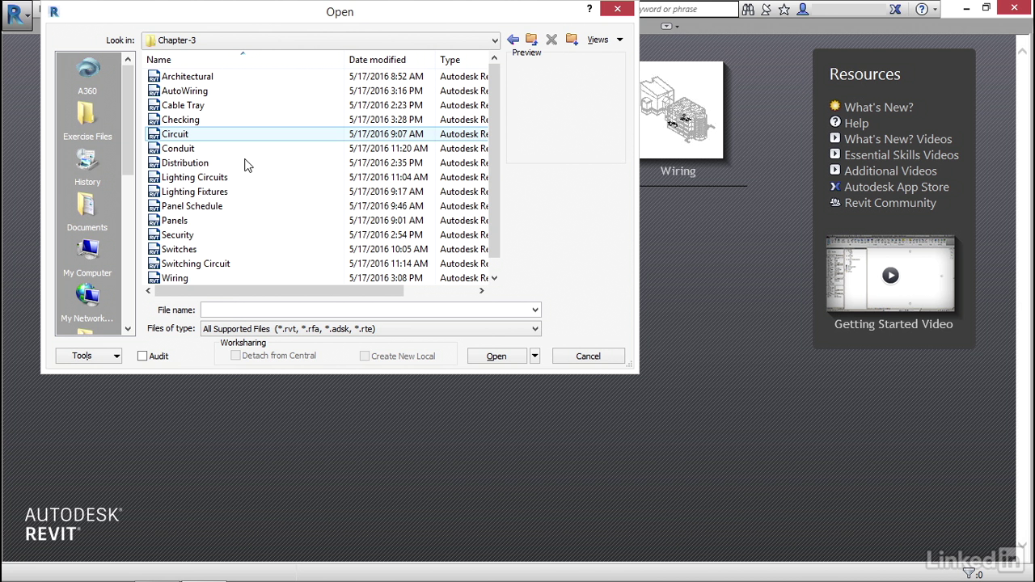This screenshot has height=582, width=1035.
Task: Open Autodesk Exchange Apps X icon
Action: coord(895,10)
